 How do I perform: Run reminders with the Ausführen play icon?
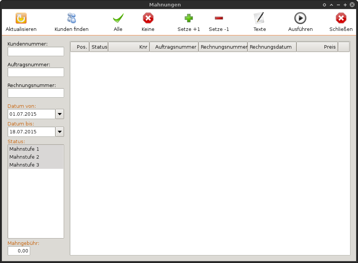300,18
